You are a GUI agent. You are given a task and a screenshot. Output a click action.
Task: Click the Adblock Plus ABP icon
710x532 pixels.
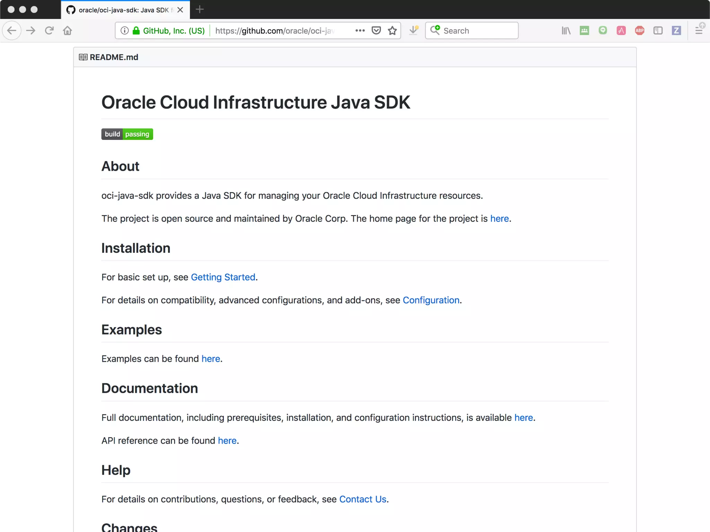[639, 30]
